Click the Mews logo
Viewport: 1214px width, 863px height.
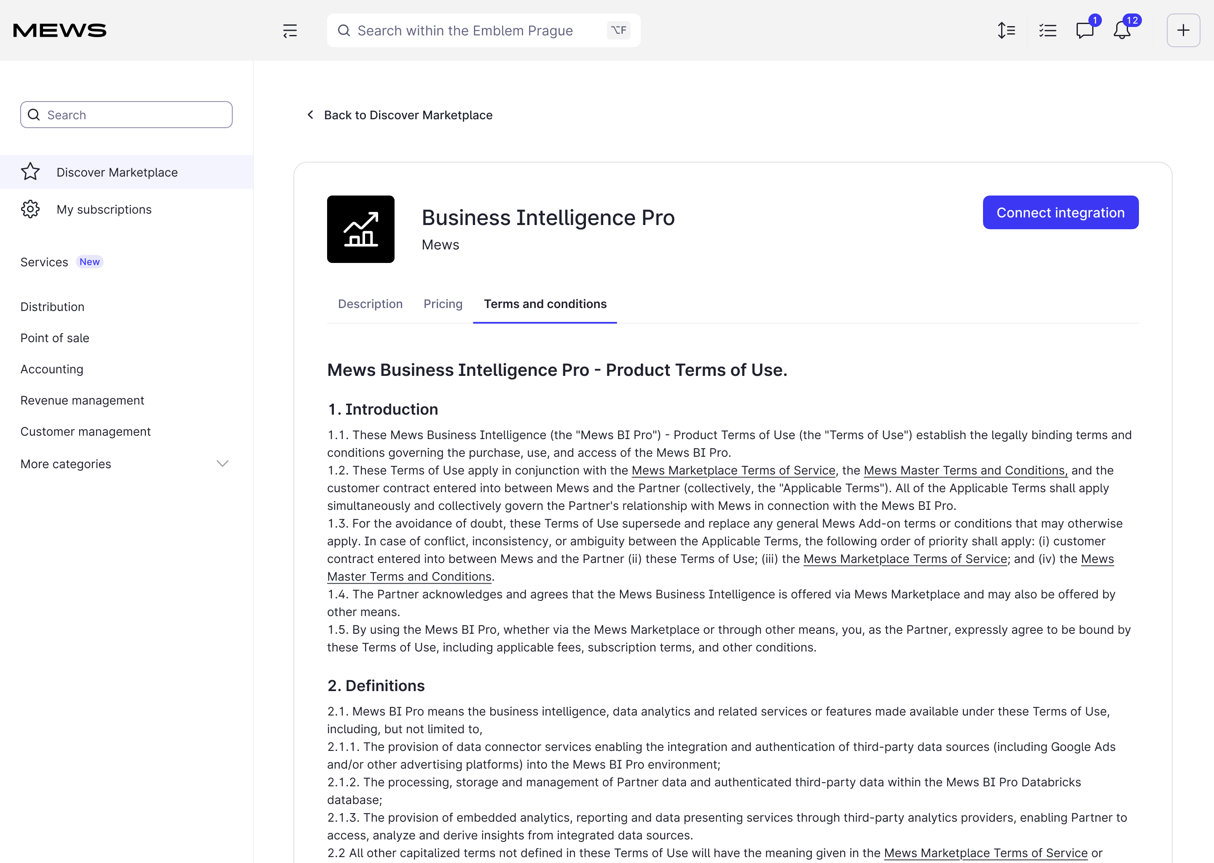pos(59,30)
